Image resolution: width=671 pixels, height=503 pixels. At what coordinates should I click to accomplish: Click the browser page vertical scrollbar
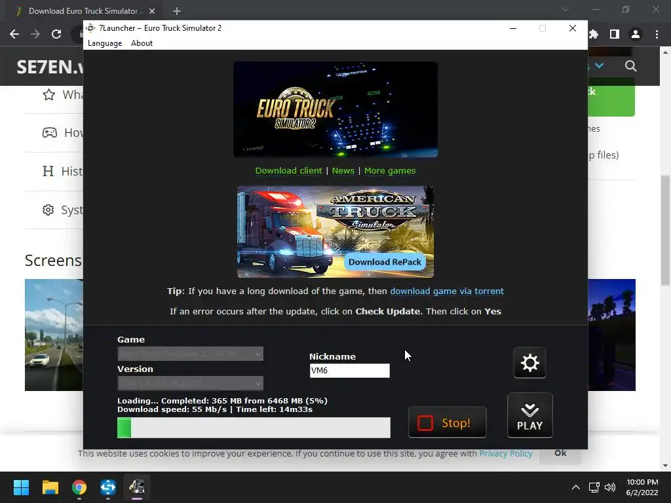(666, 230)
